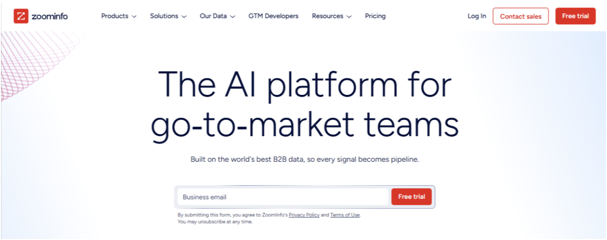Open the Terms of Use link
The width and height of the screenshot is (607, 240).
[x=345, y=215]
